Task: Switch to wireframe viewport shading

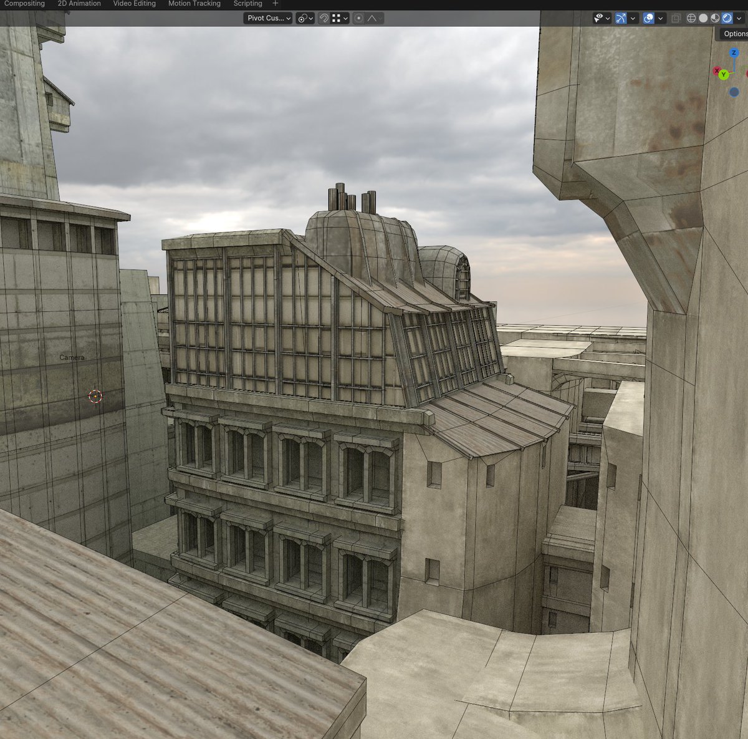Action: 691,18
